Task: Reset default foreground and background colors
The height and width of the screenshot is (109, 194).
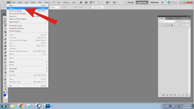Action: [x=4, y=92]
